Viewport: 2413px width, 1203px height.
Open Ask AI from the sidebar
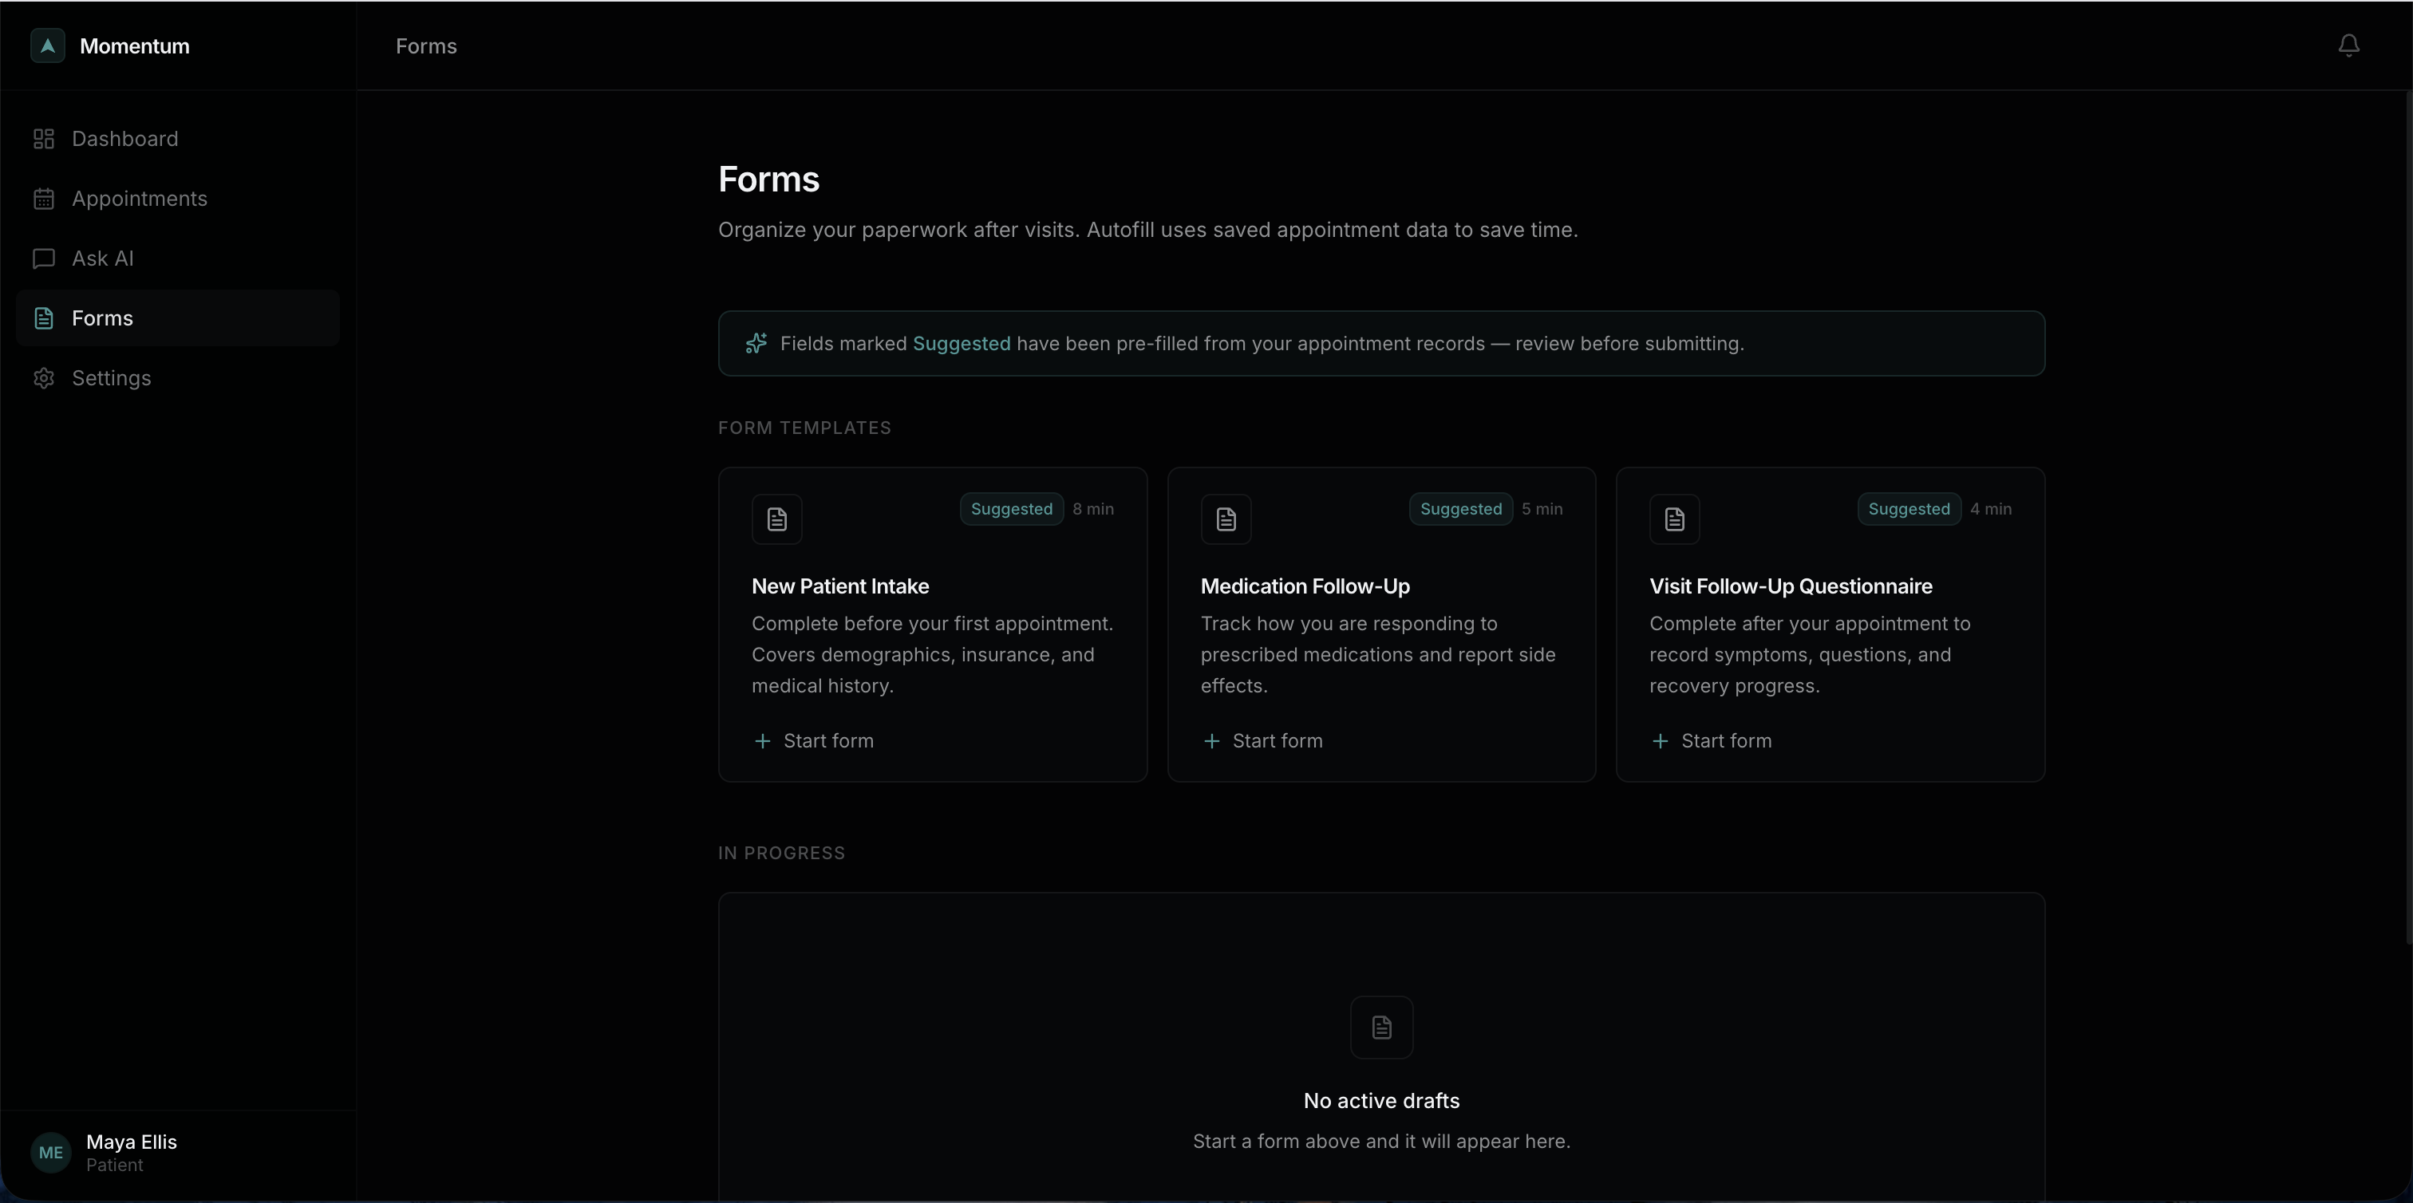click(x=103, y=258)
